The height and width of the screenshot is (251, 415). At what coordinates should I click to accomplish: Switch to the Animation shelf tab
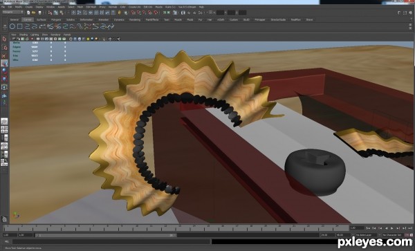click(x=104, y=19)
